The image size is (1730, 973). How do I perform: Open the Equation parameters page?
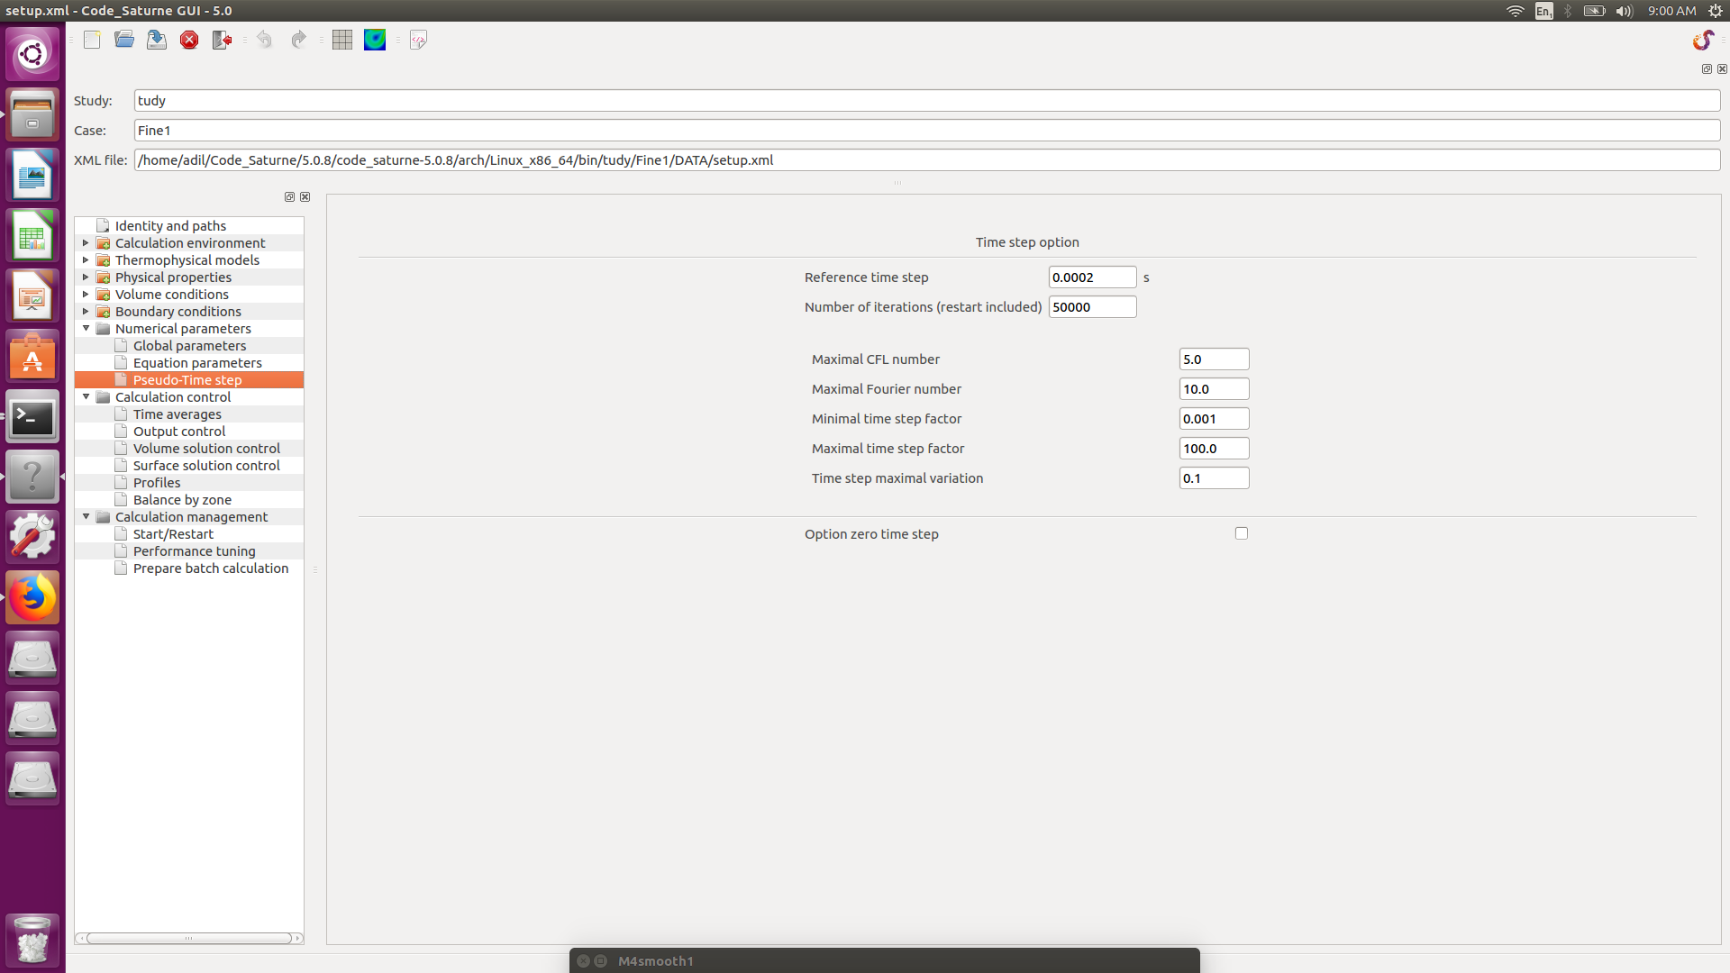pos(197,363)
